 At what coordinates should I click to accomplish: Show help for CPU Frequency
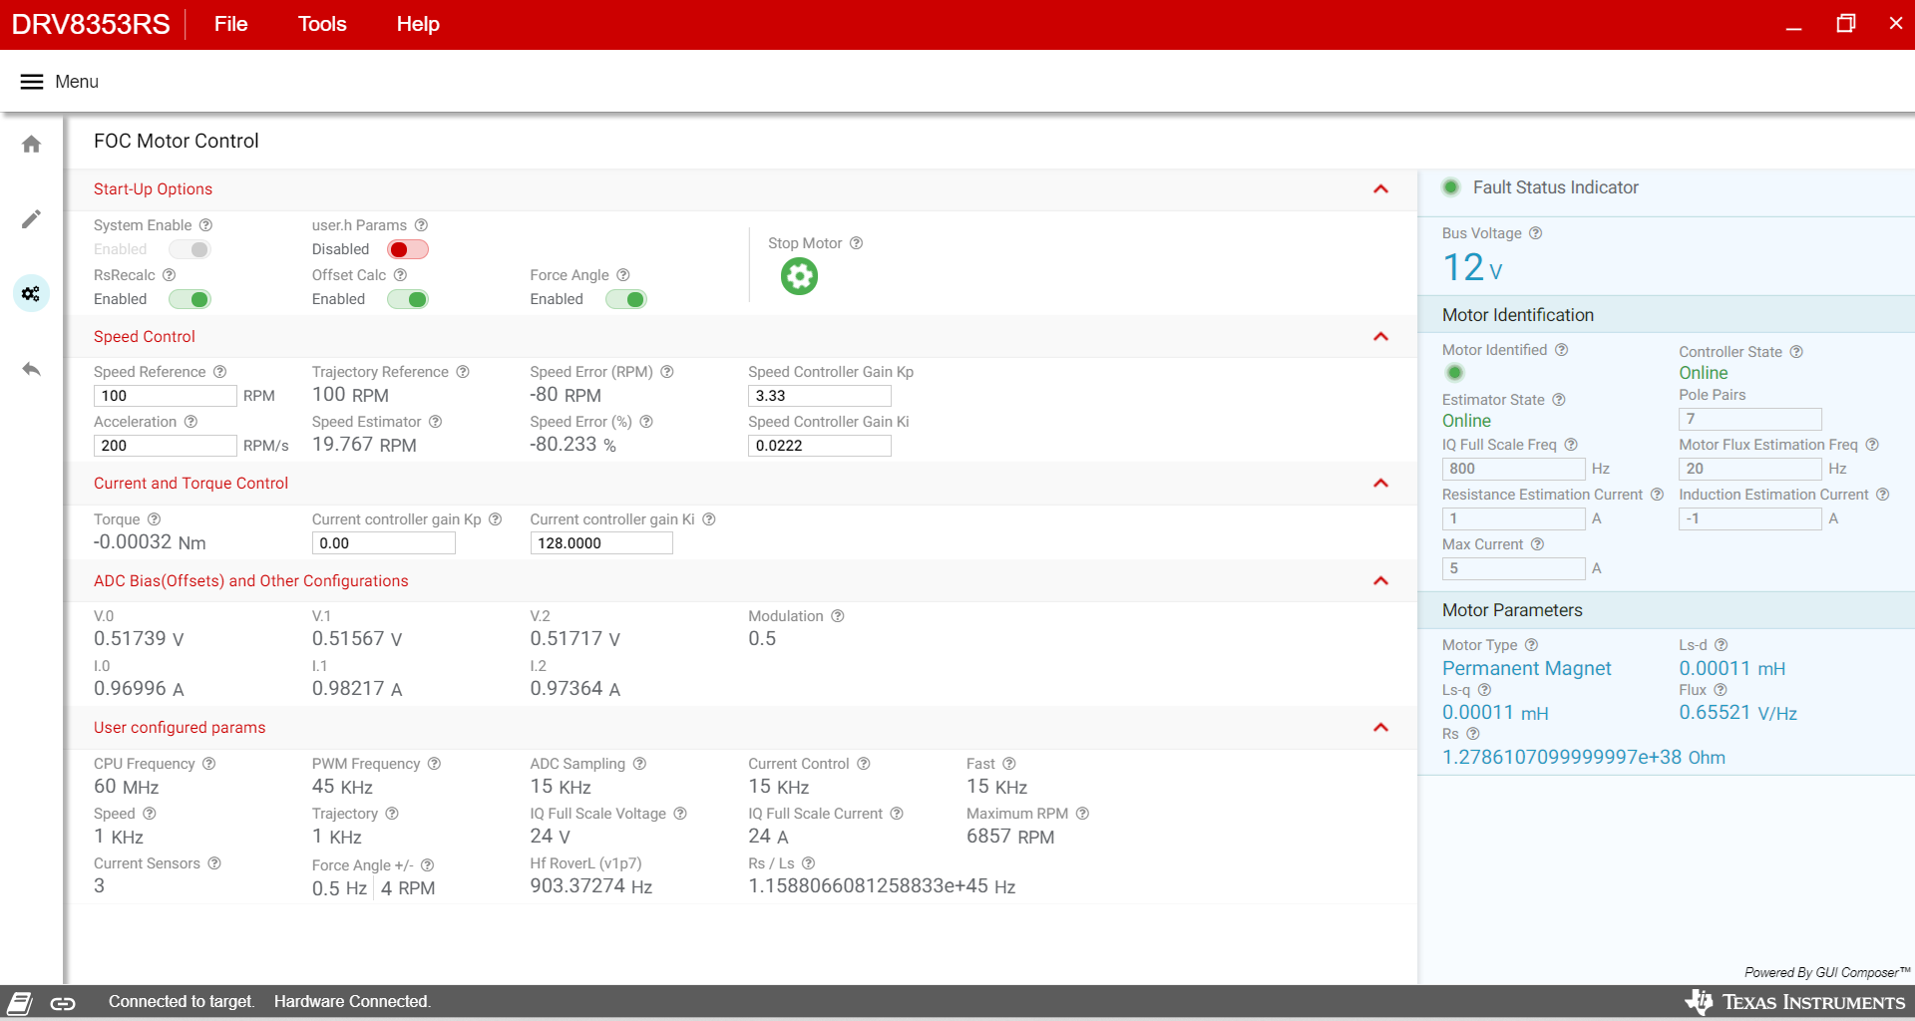tap(208, 764)
